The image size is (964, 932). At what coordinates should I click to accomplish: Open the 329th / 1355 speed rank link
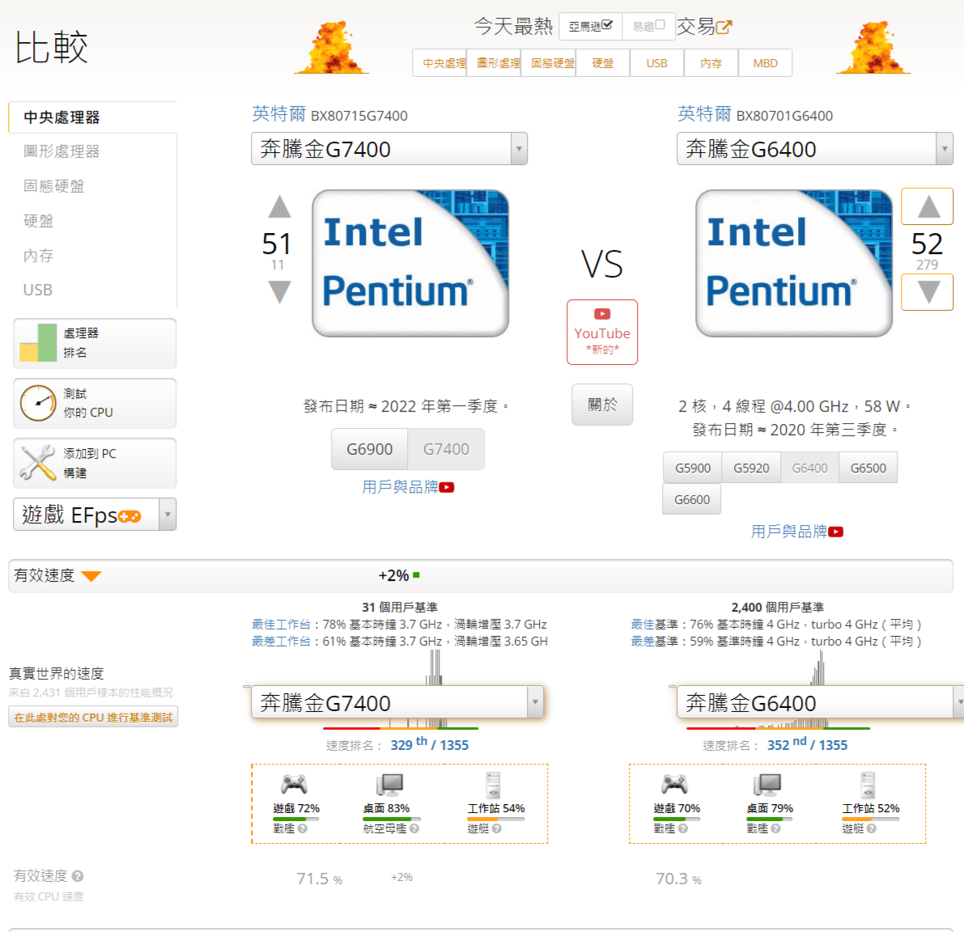429,744
